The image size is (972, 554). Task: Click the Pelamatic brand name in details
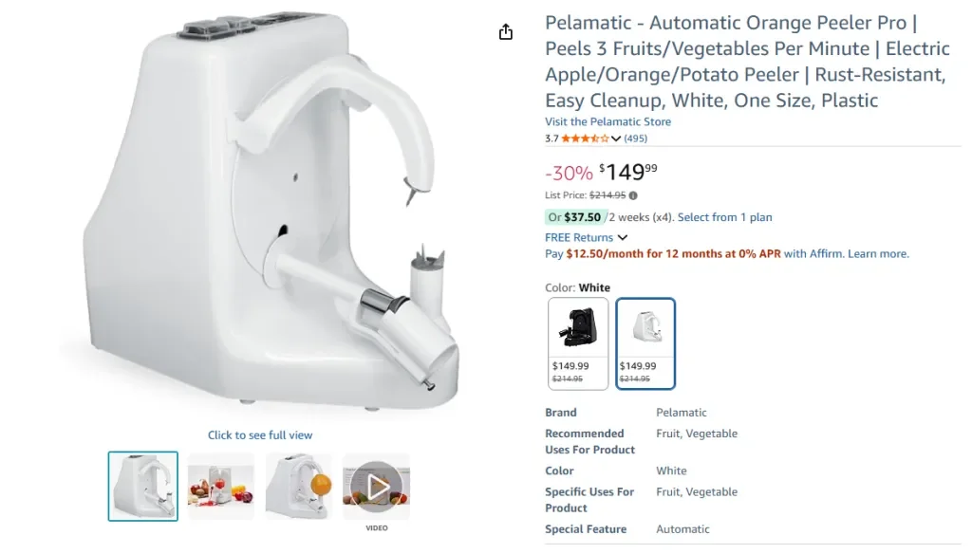click(x=680, y=412)
